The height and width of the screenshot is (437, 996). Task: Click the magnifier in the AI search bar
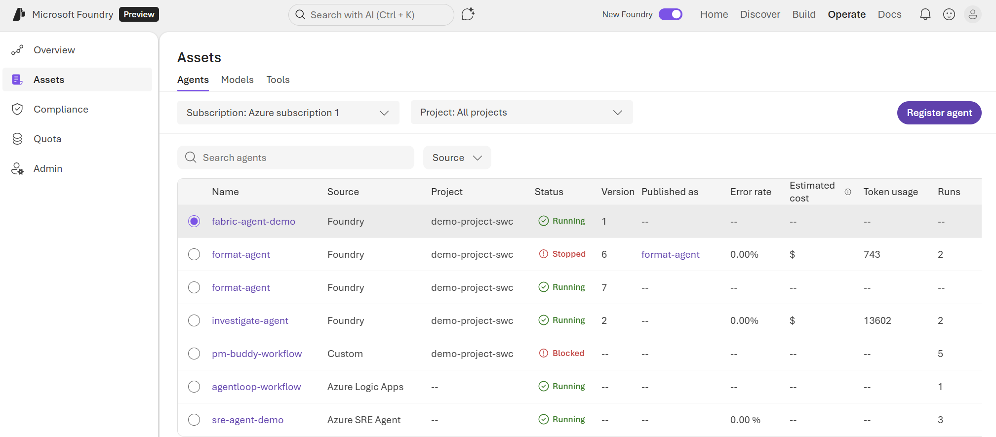[x=300, y=14]
